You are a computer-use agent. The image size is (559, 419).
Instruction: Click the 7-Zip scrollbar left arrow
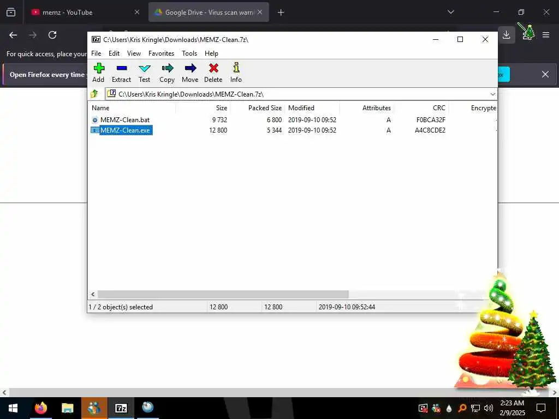point(93,294)
